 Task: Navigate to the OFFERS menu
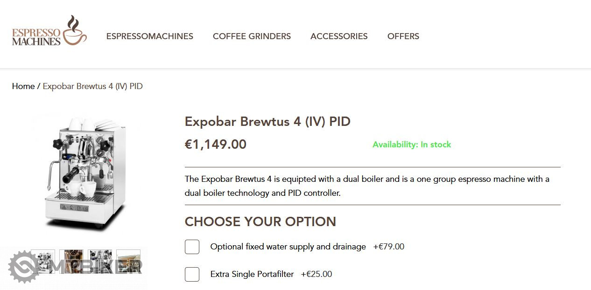coord(403,36)
